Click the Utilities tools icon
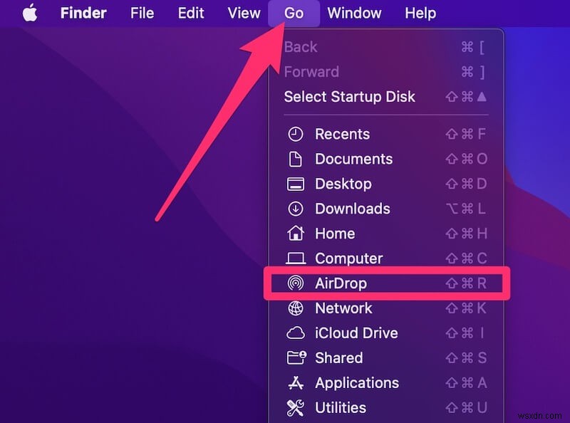 295,408
